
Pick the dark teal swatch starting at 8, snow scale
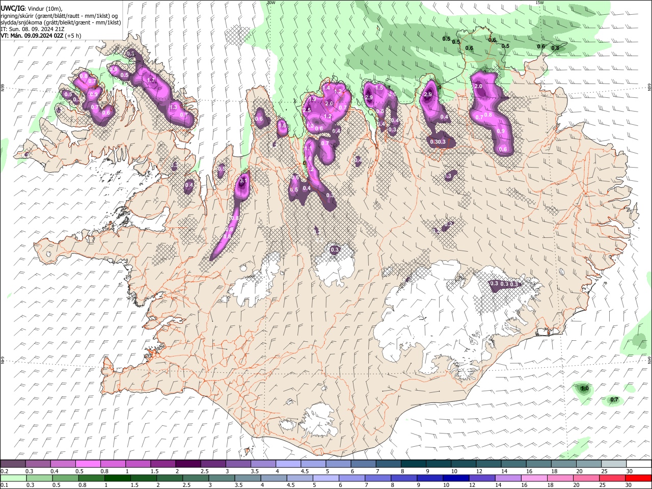pos(414,464)
